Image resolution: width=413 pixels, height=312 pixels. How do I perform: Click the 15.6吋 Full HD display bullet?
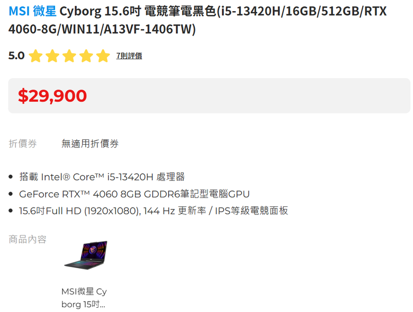click(154, 211)
